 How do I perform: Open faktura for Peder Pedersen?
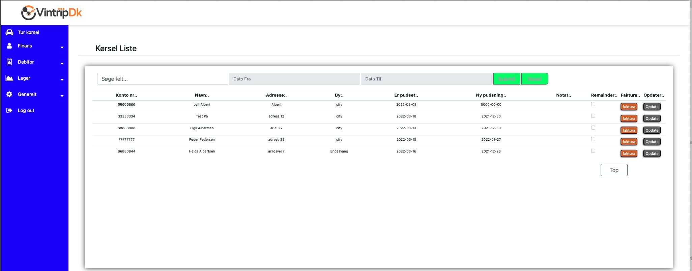pos(629,142)
